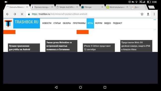Click the orange button under the logo
This screenshot has width=161, height=91.
[x=9, y=32]
